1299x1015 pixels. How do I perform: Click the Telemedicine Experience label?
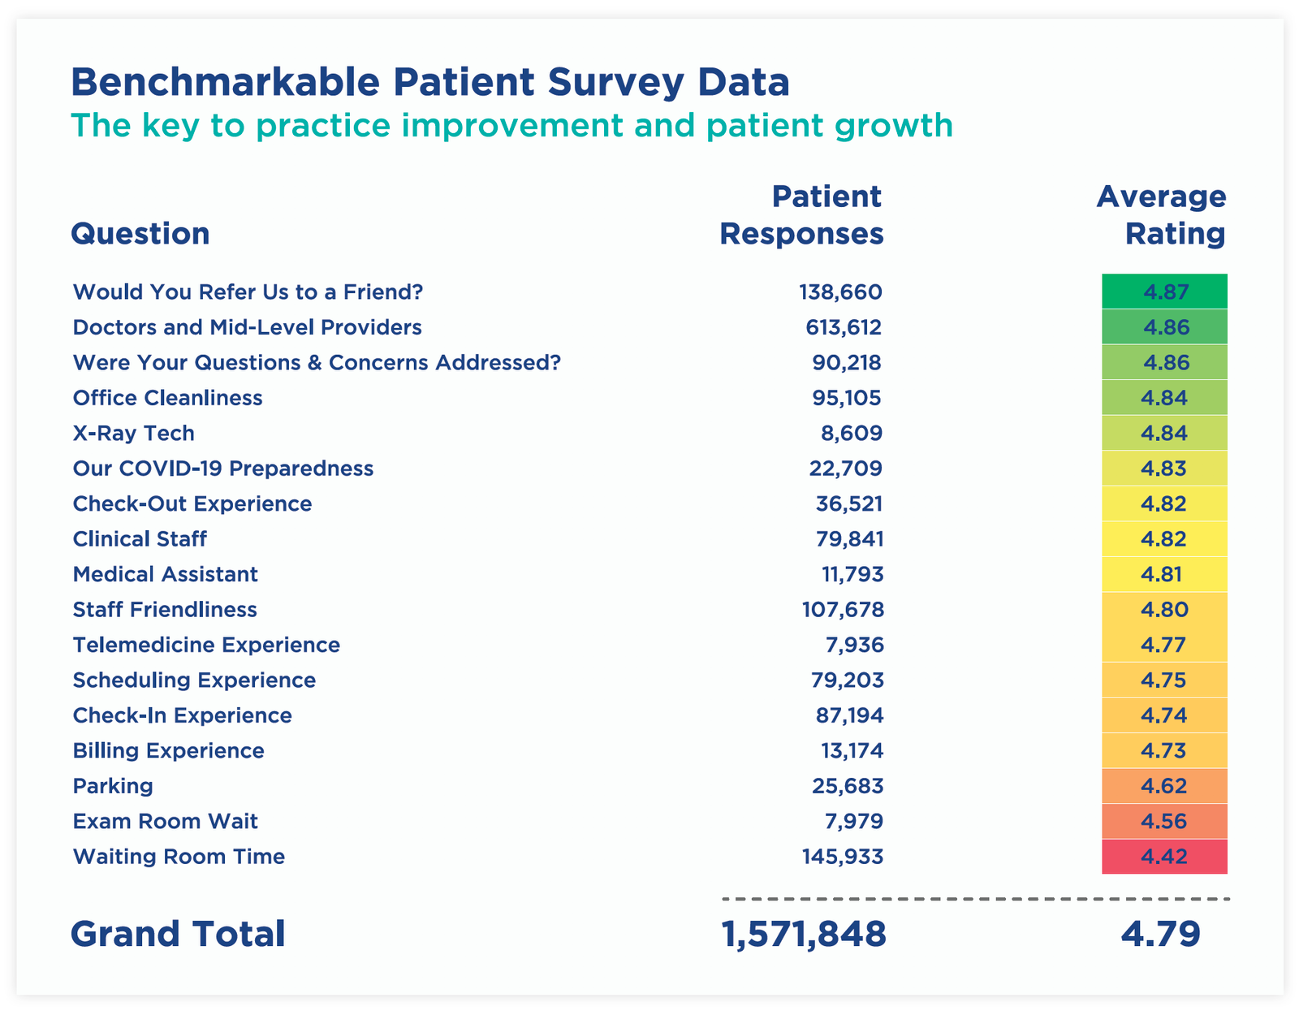[206, 645]
